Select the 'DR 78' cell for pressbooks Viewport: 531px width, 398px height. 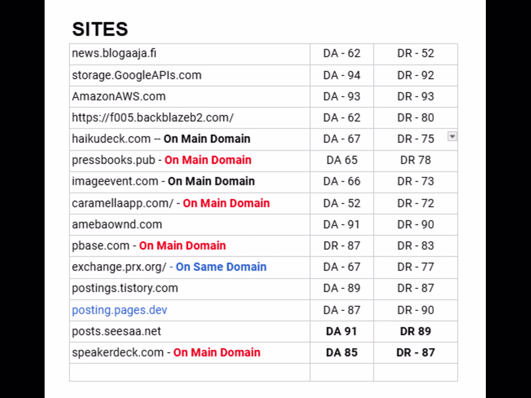pos(415,160)
